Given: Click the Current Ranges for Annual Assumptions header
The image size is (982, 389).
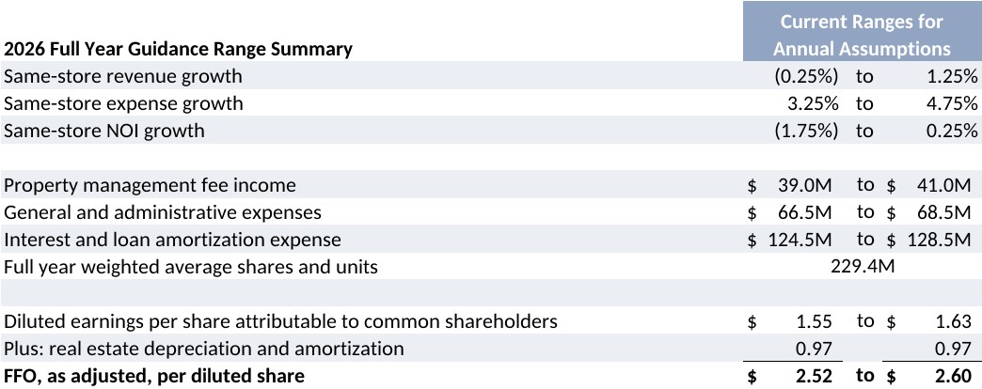Looking at the screenshot, I should tap(862, 35).
